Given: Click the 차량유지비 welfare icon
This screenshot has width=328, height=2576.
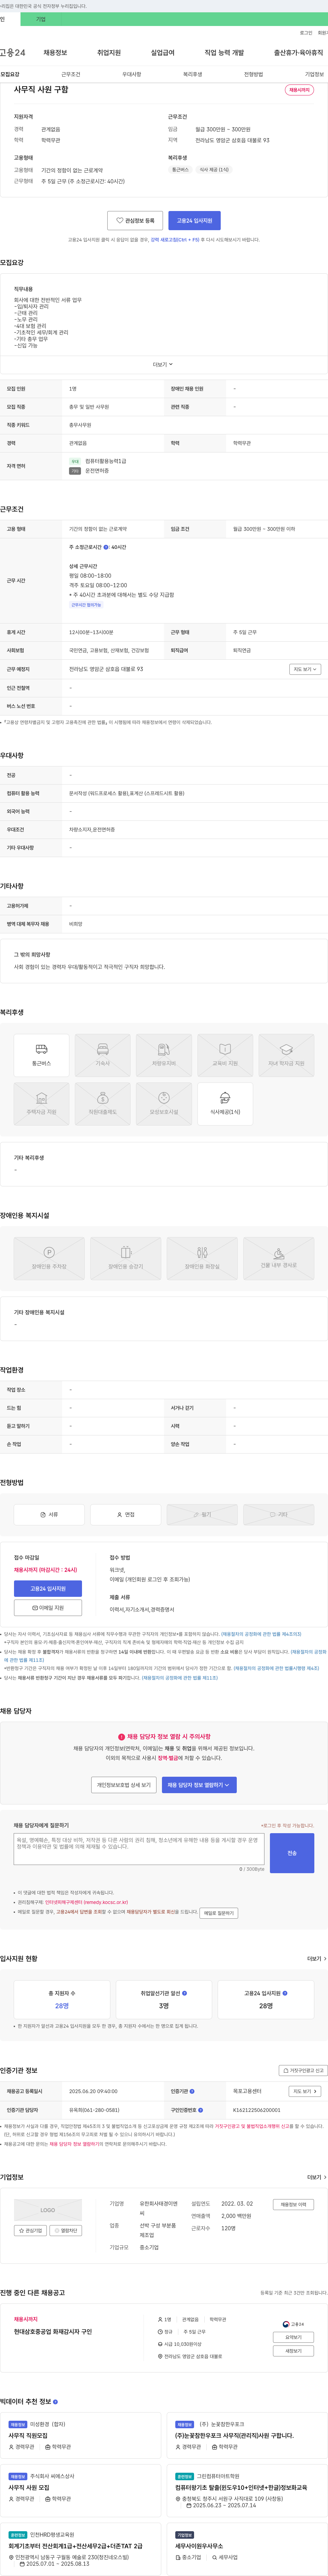Looking at the screenshot, I should (x=164, y=1055).
